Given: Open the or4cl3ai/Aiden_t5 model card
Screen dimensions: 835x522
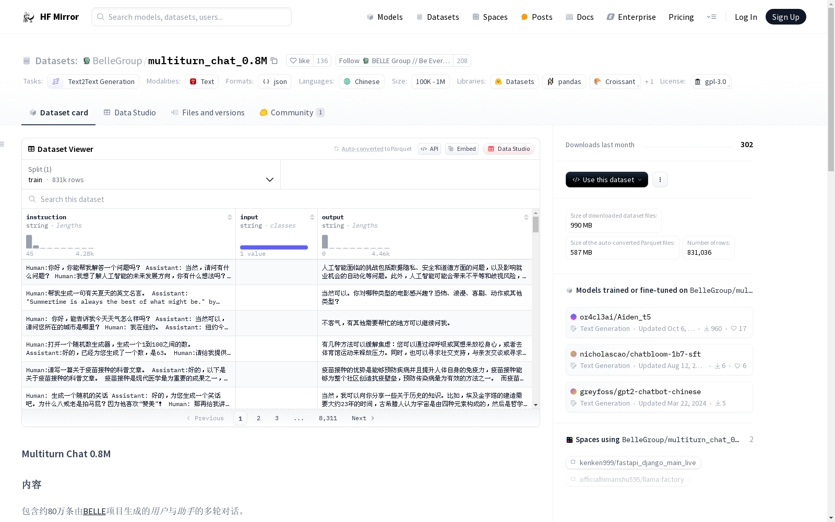Looking at the screenshot, I should (659, 323).
